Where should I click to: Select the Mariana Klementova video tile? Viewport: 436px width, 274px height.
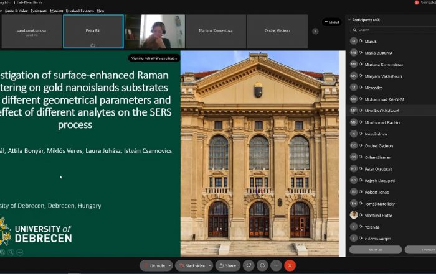tap(216, 31)
